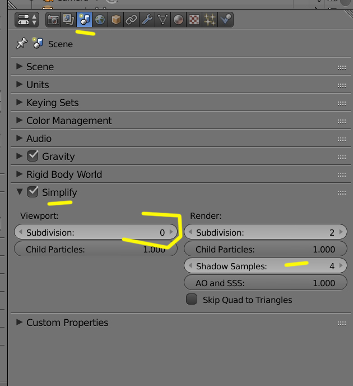353x386 pixels.
Task: Click the Viewport Child Particles field
Action: (x=95, y=250)
